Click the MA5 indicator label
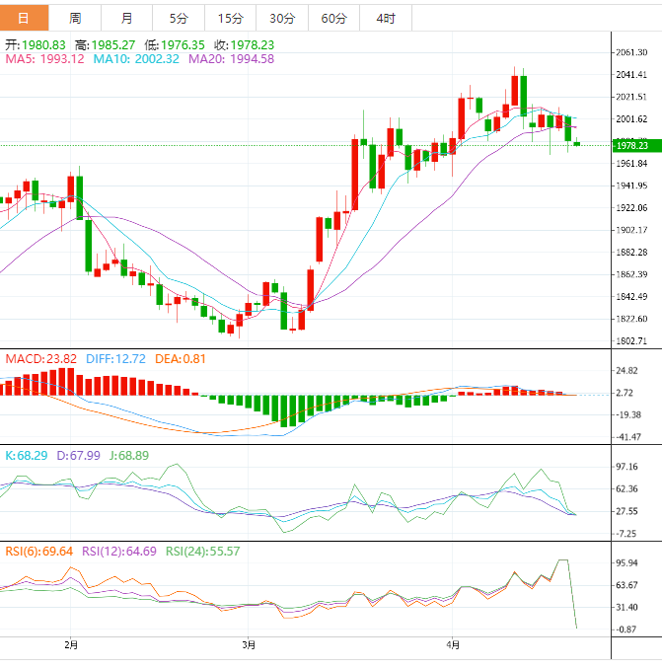This screenshot has width=662, height=668. (45, 59)
